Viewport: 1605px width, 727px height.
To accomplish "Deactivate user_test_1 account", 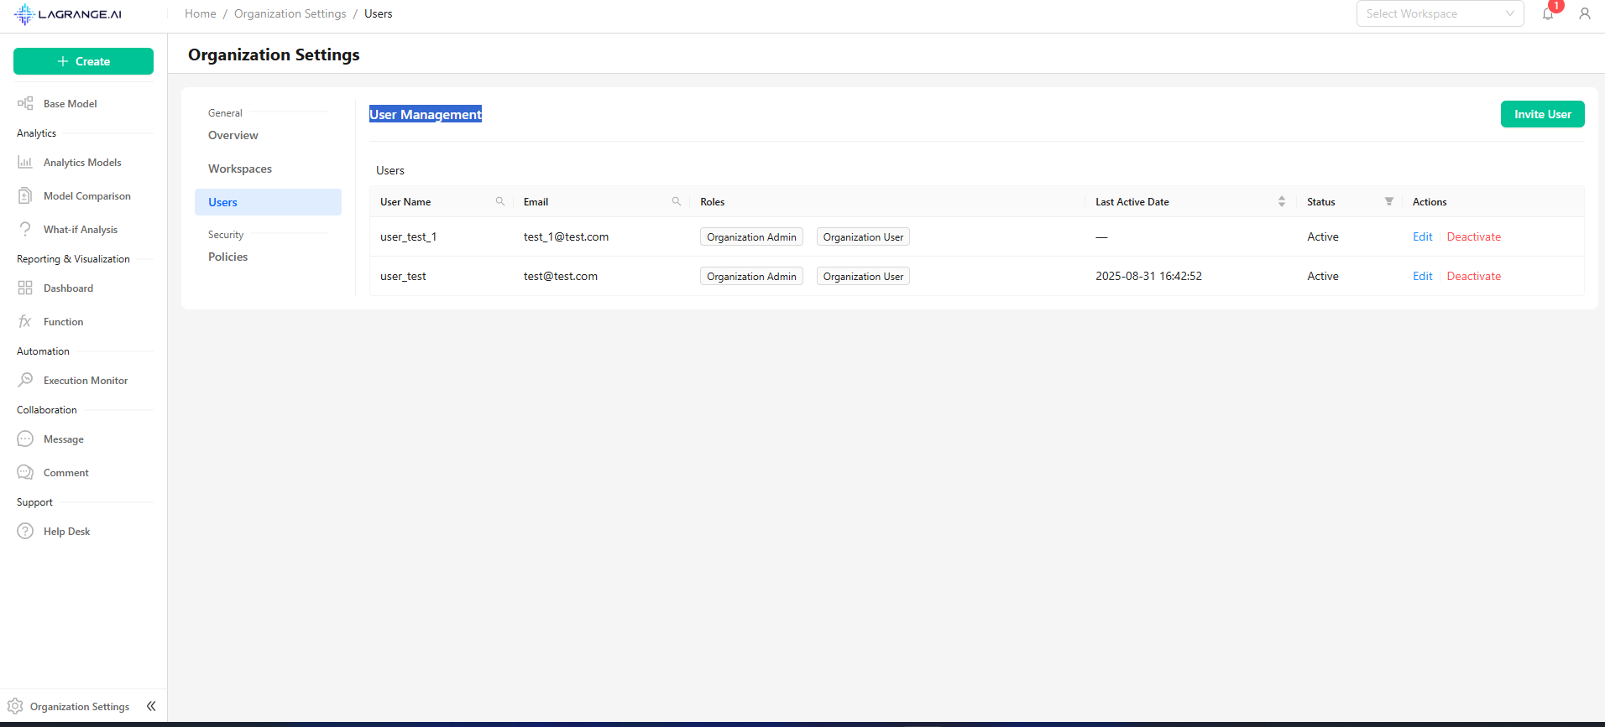I will click(1473, 236).
